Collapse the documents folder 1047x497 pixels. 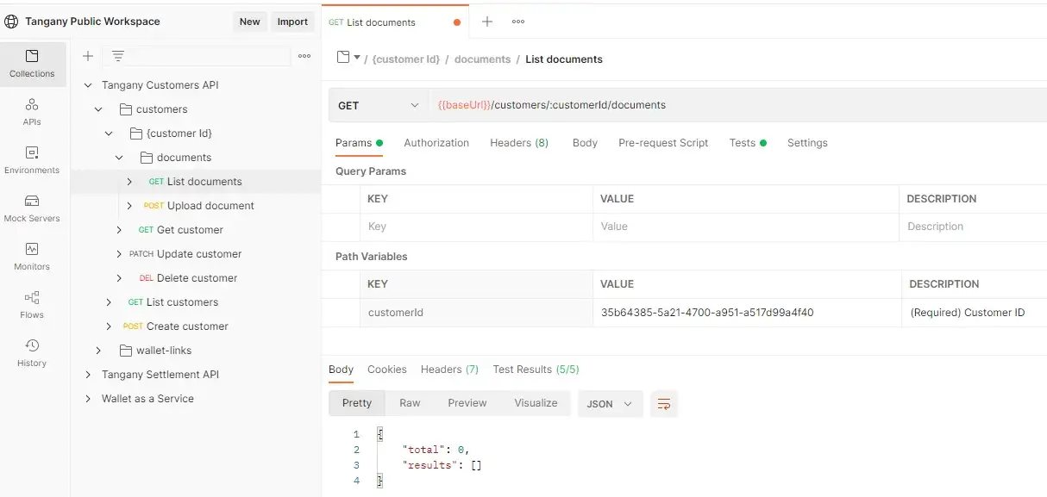(x=119, y=158)
